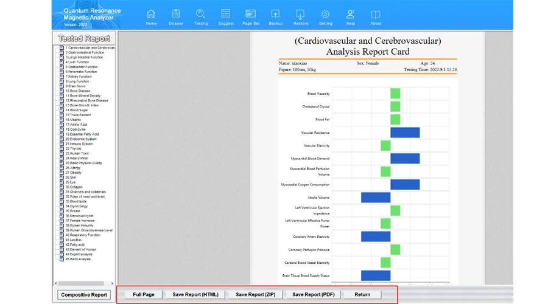Select 39.Human Consciousness Level report
548x304 pixels.
click(89, 230)
